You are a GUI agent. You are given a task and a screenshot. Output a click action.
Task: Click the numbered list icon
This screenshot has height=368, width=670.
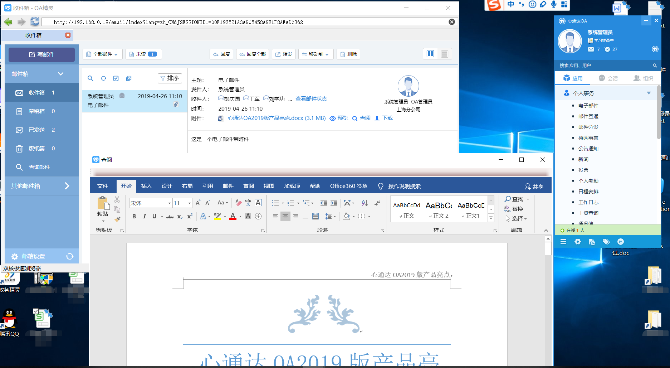point(291,203)
